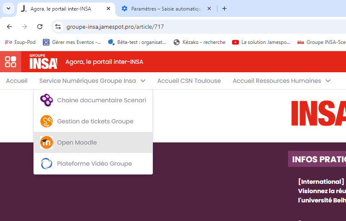The image size is (346, 221).
Task: Go to the Accueil navigation item
Action: [x=17, y=81]
